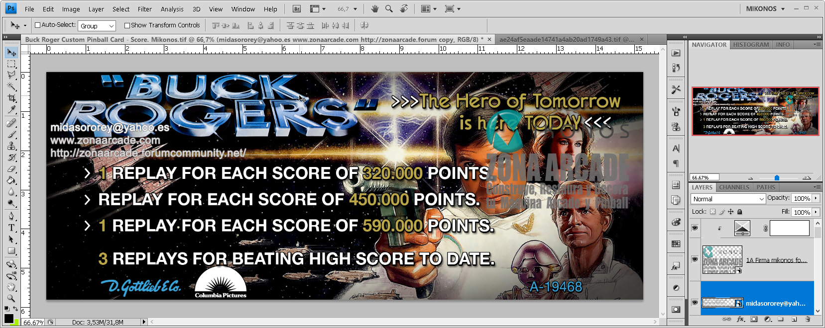Open the Filter menu
This screenshot has height=328, width=825.
point(145,9)
